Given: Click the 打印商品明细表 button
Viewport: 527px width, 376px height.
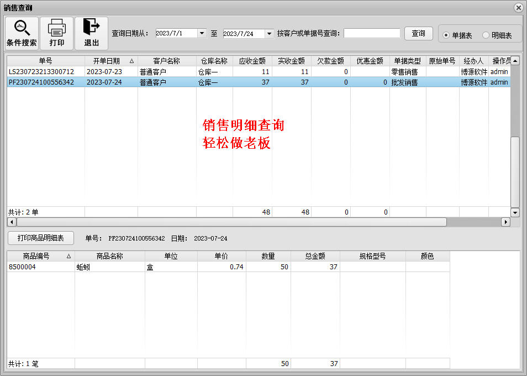Looking at the screenshot, I should [x=41, y=238].
